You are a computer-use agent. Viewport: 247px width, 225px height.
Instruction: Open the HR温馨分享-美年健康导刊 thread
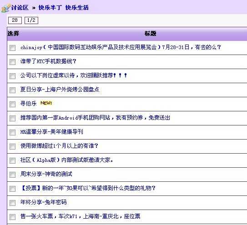pos(52,132)
